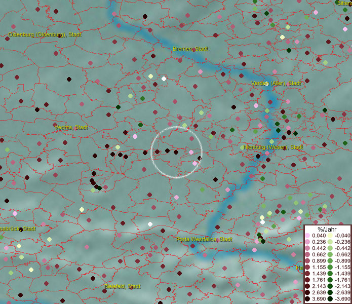
Task: Click the white marker beside the Verden label
Action: 266,85
